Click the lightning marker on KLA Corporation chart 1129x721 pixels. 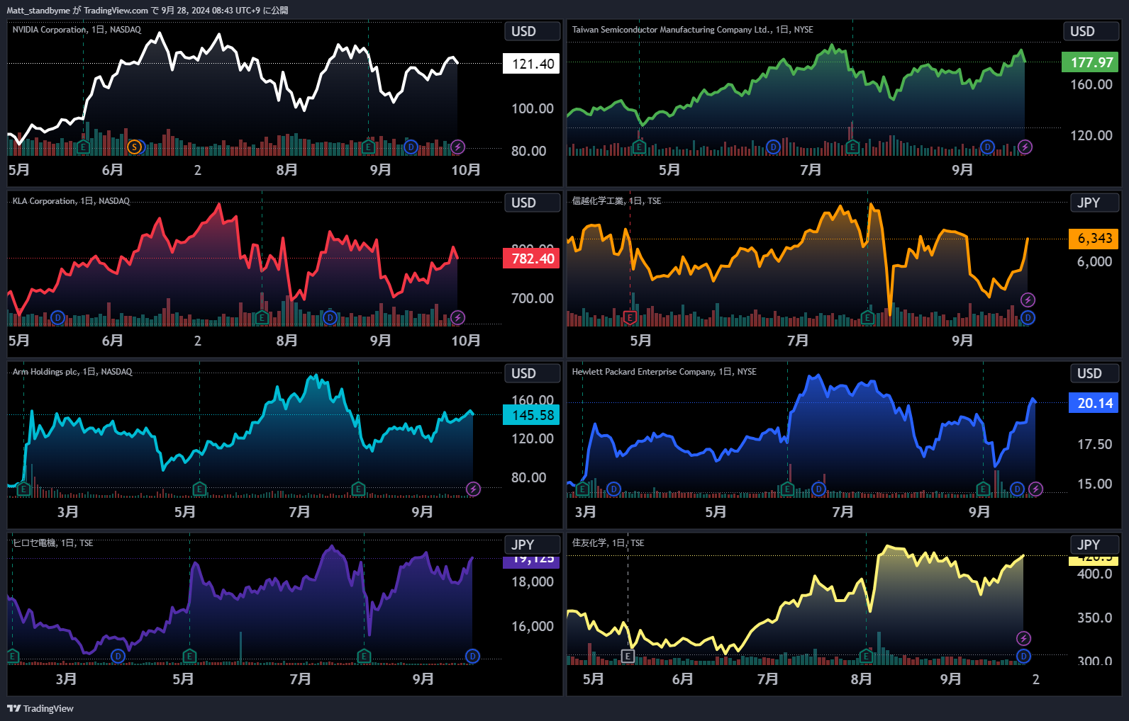click(x=458, y=318)
